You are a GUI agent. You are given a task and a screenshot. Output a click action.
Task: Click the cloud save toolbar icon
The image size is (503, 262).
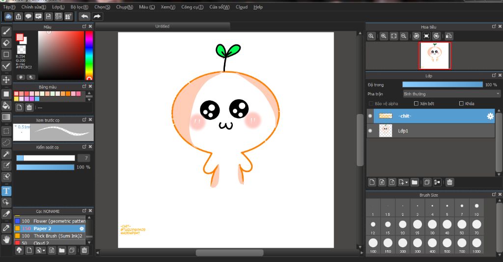[9, 16]
